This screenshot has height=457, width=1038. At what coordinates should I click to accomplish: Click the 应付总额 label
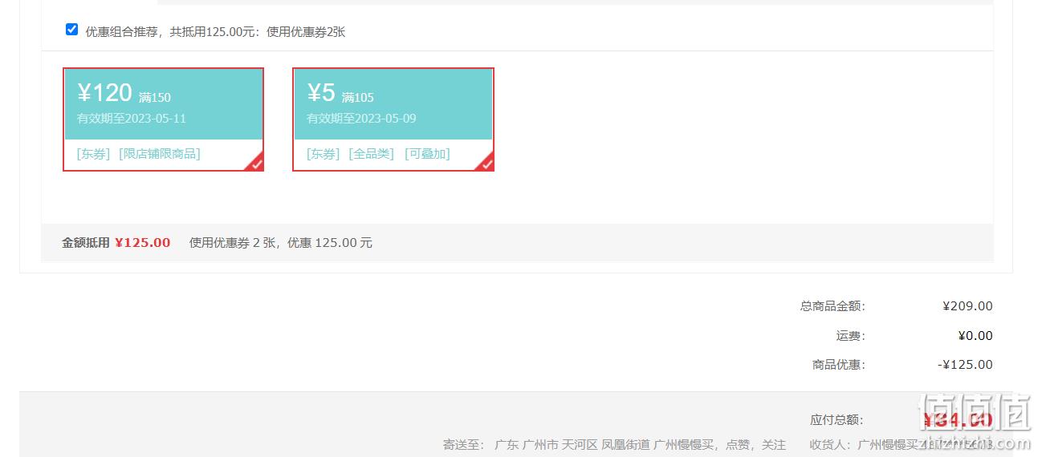837,420
